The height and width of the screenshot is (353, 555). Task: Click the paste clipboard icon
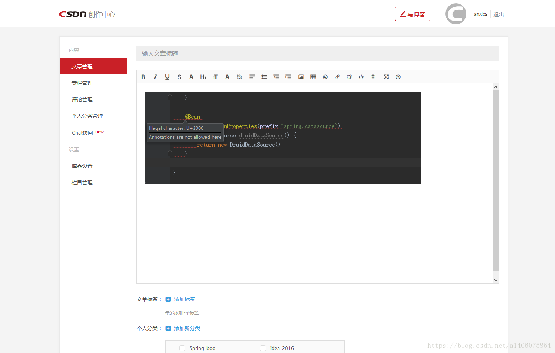coord(373,77)
